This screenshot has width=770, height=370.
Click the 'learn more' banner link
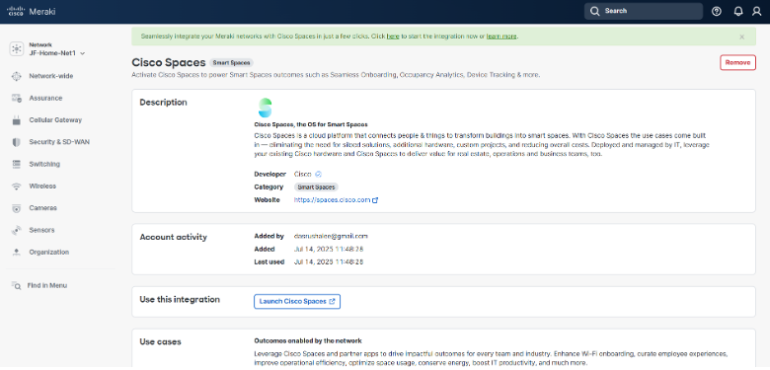(x=501, y=37)
